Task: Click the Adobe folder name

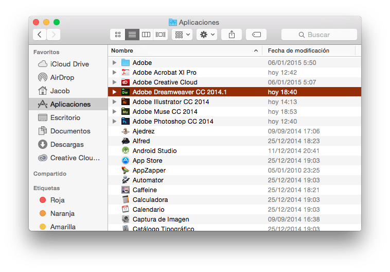Action: [142, 62]
